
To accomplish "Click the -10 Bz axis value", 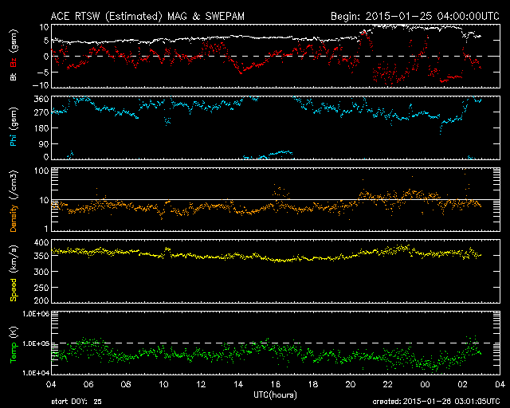I will [41, 85].
